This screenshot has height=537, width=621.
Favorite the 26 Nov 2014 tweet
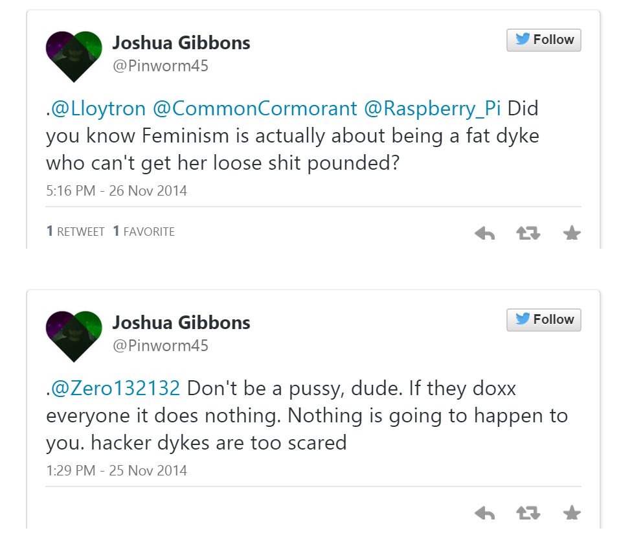click(572, 233)
